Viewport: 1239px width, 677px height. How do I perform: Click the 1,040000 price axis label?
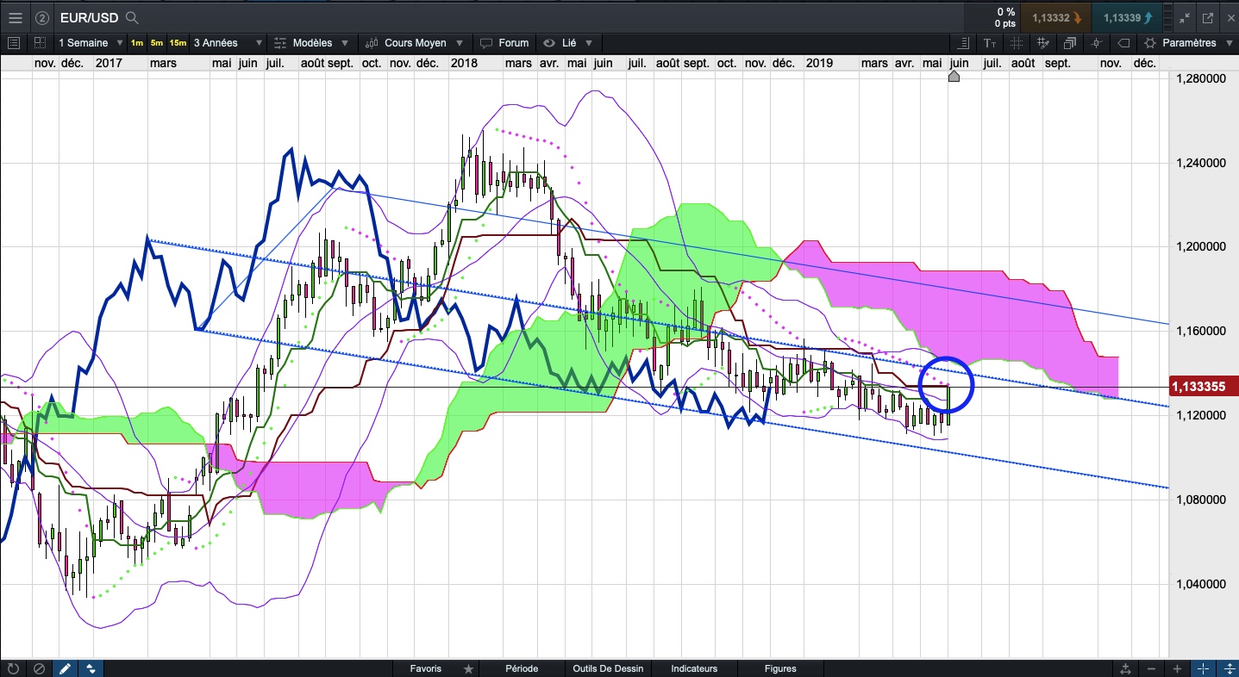coord(1199,586)
